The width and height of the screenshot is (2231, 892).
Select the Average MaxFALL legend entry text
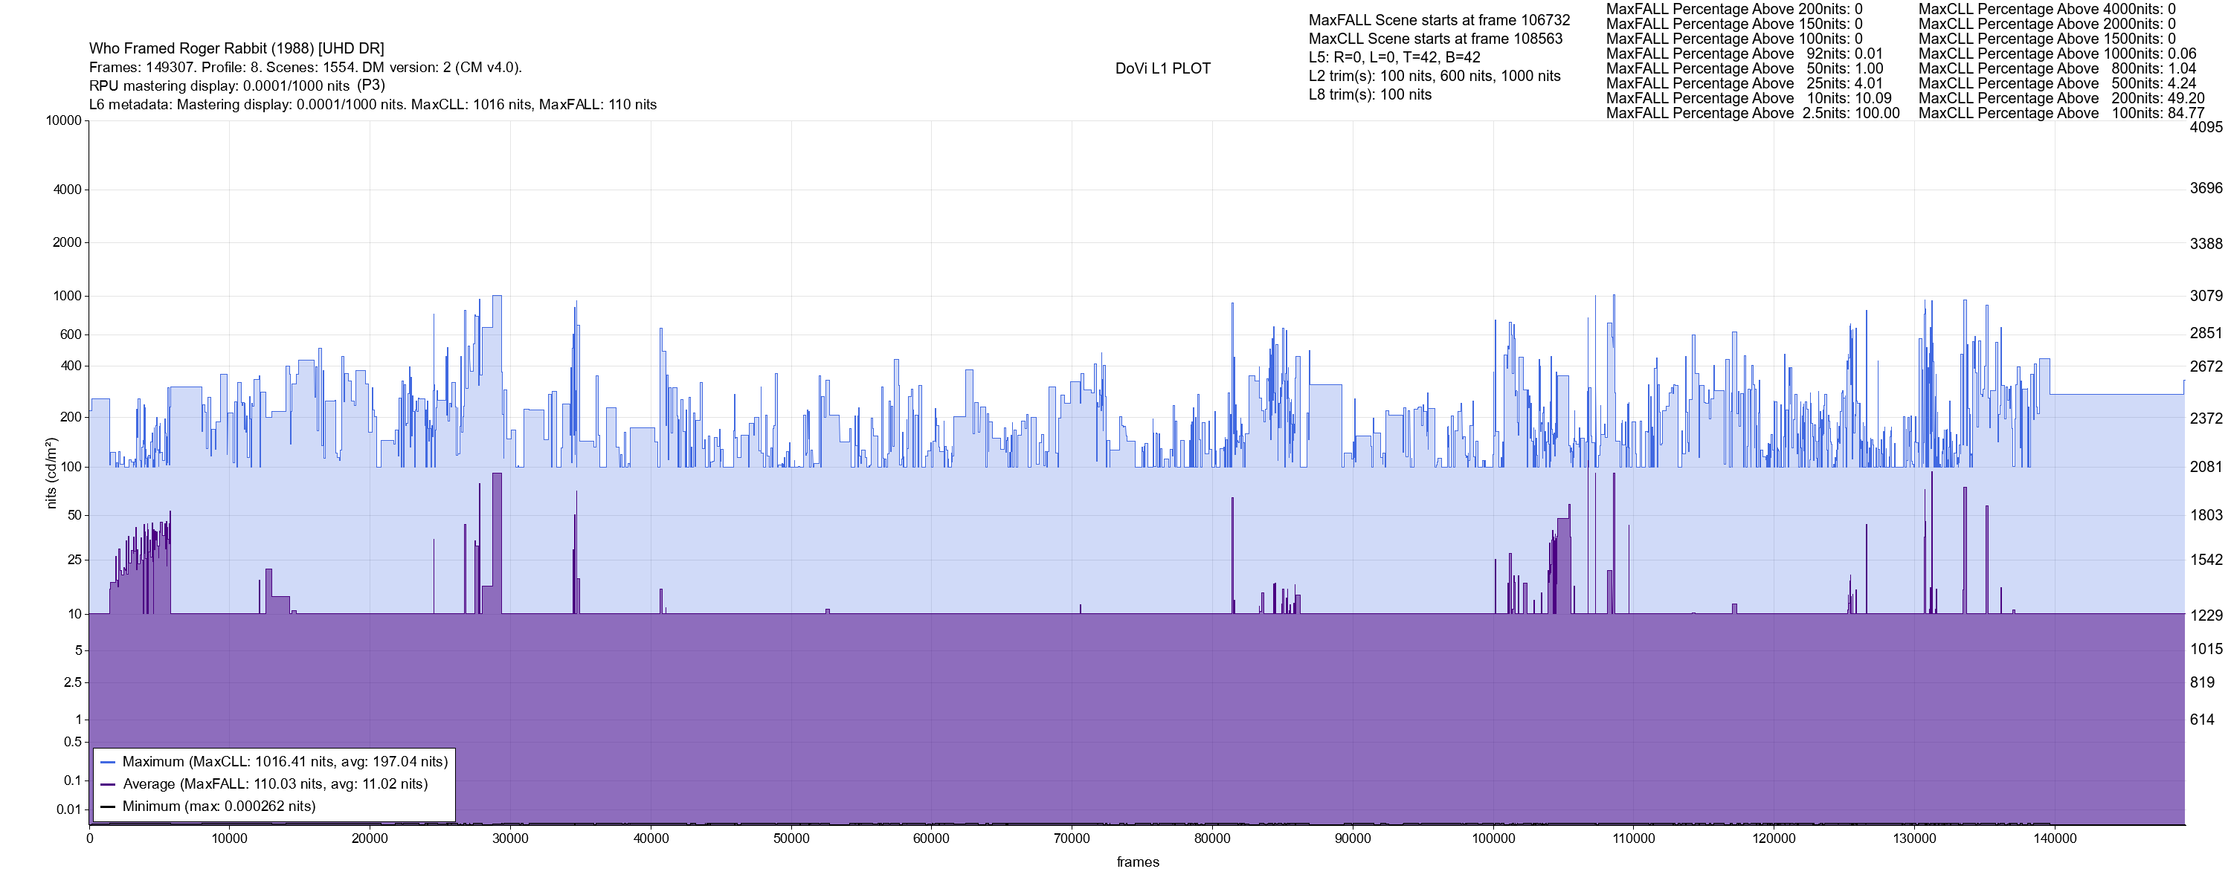pyautogui.click(x=275, y=785)
